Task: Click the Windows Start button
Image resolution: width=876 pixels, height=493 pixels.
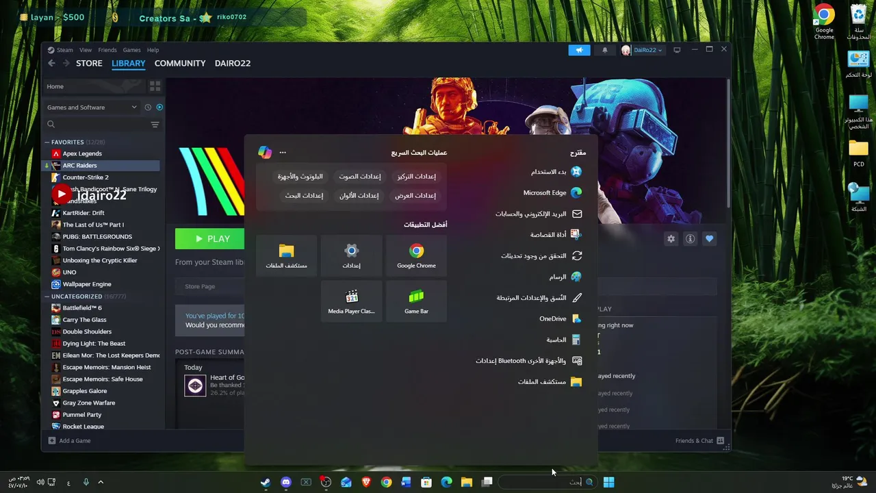Action: [608, 482]
